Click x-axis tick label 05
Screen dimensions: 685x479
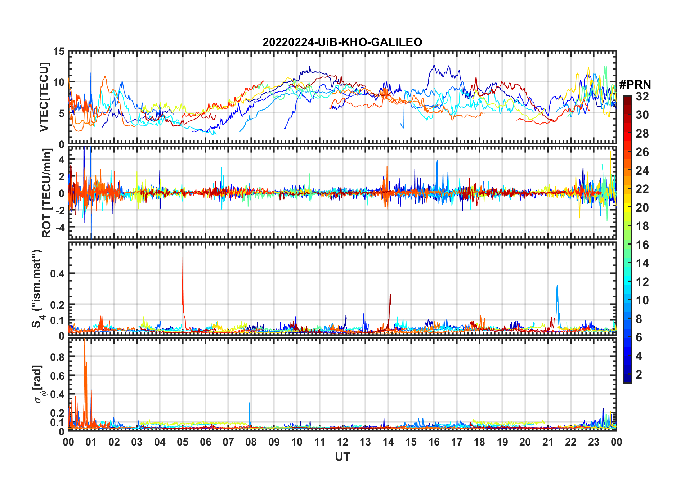pos(183,442)
